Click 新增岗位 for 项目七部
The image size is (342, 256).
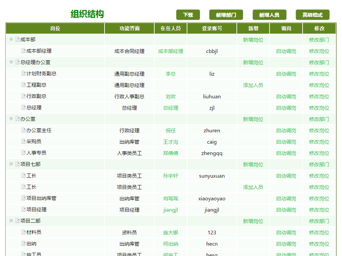pyautogui.click(x=253, y=164)
